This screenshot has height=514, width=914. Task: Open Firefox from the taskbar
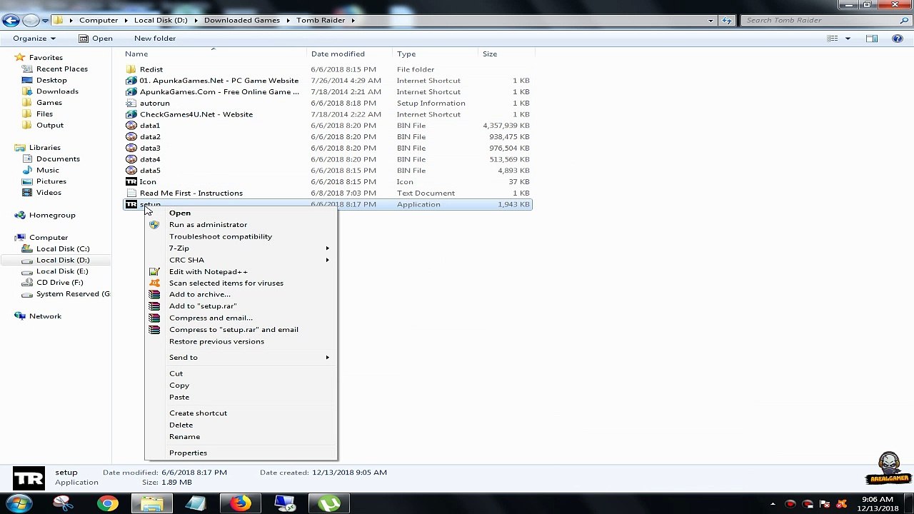click(x=241, y=504)
